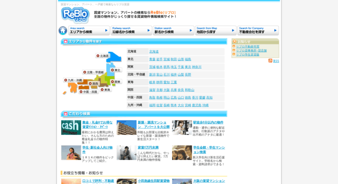
Task: Click thumbnail beside 駅徒歩5分以内の物件
Action: tap(182, 127)
